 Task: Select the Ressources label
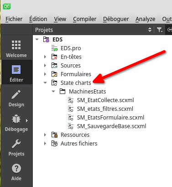tap(75, 135)
